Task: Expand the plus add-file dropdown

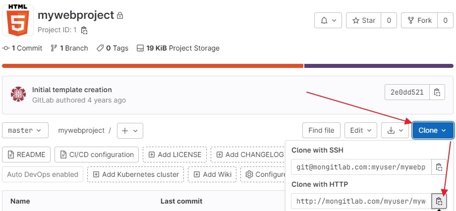Action: [130, 130]
